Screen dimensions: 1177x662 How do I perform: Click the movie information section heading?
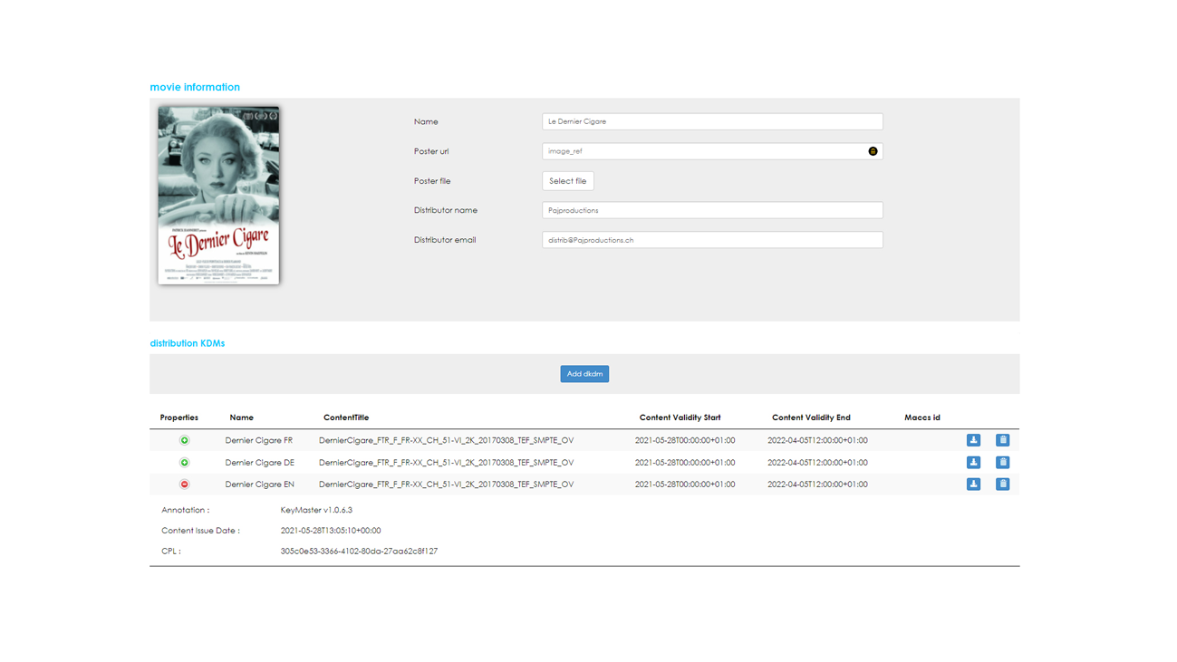click(195, 87)
